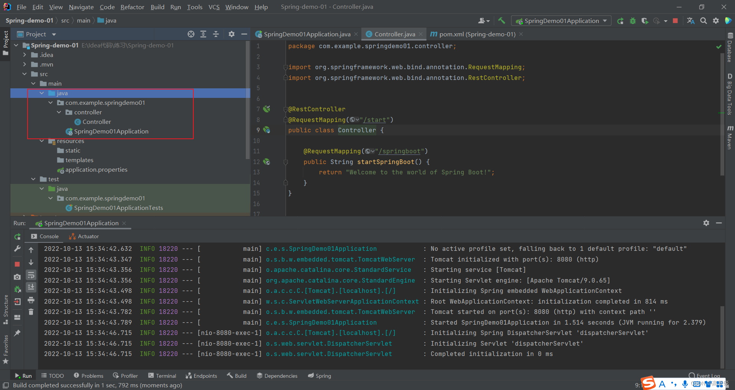The width and height of the screenshot is (735, 390).
Task: Click RestController gutter bean icon on line 7
Action: pyautogui.click(x=267, y=109)
